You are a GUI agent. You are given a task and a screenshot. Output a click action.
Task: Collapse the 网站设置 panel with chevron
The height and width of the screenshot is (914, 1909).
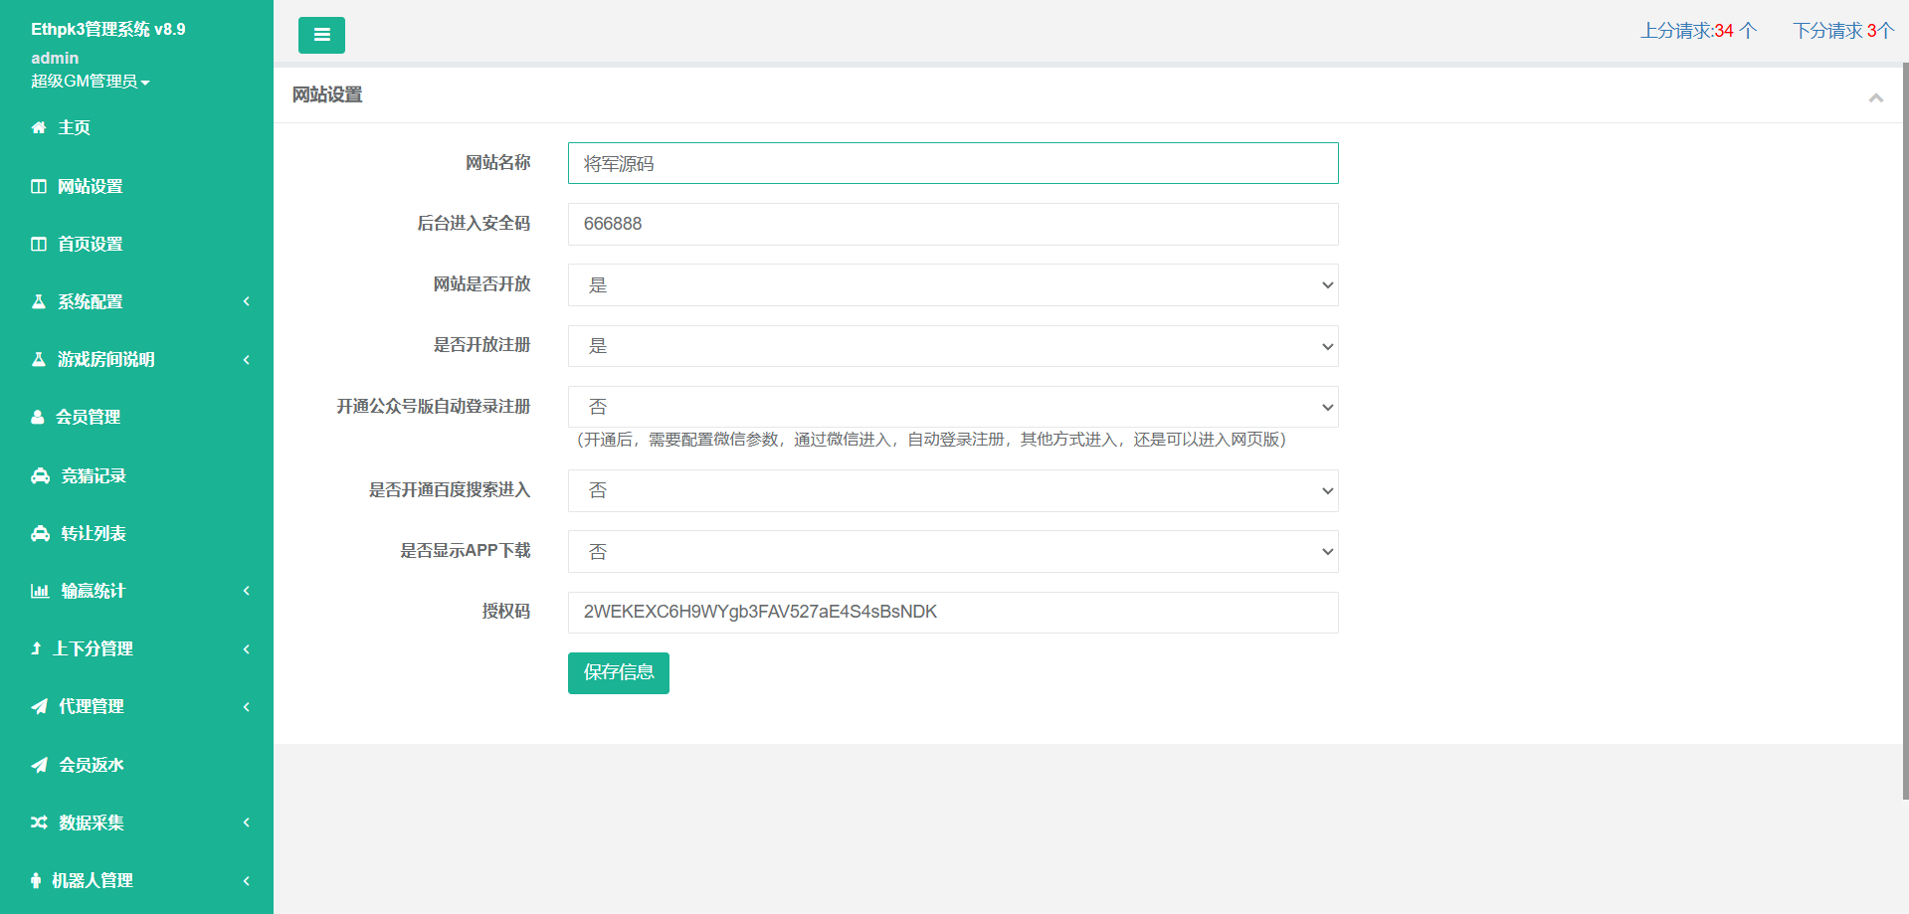click(1875, 97)
